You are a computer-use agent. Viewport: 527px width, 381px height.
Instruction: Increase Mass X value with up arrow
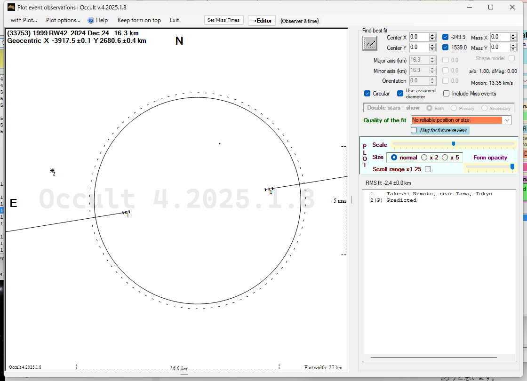point(513,35)
